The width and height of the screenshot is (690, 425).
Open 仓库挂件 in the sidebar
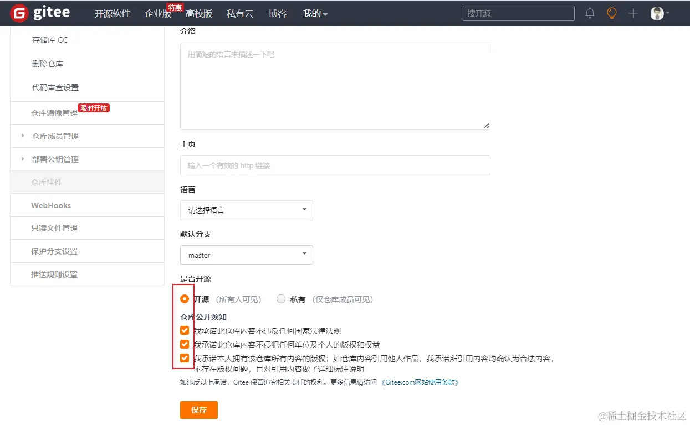pyautogui.click(x=47, y=182)
